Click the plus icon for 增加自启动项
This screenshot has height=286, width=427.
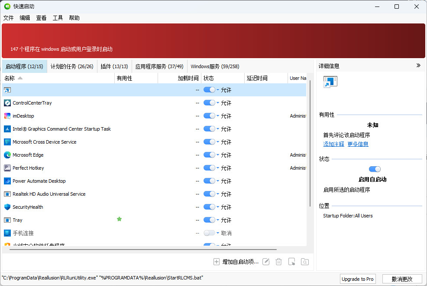coord(216,262)
